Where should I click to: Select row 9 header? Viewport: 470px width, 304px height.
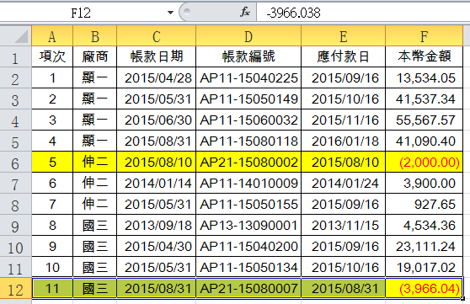point(16,226)
